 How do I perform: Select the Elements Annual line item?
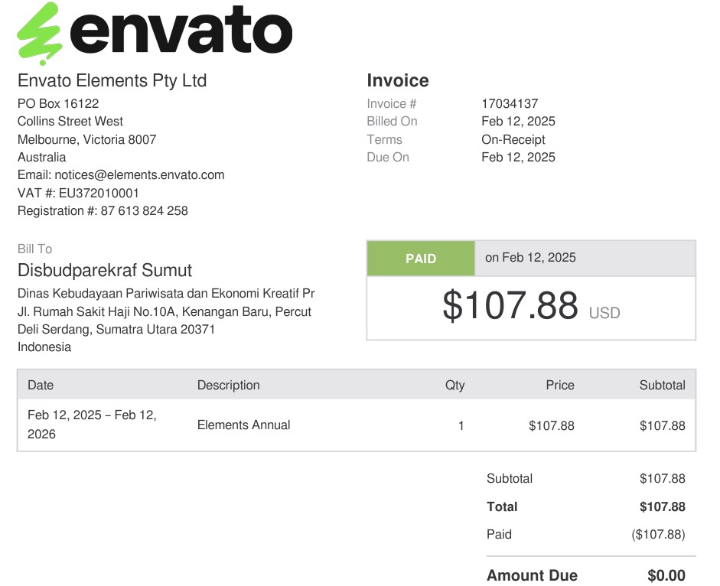[x=243, y=425]
